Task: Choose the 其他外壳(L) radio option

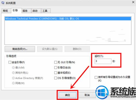Action: [x=13, y=73]
